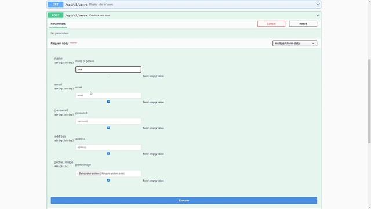Click the GET /api/v1/users path text
Viewport: 371px width, 209px height.
76,5
